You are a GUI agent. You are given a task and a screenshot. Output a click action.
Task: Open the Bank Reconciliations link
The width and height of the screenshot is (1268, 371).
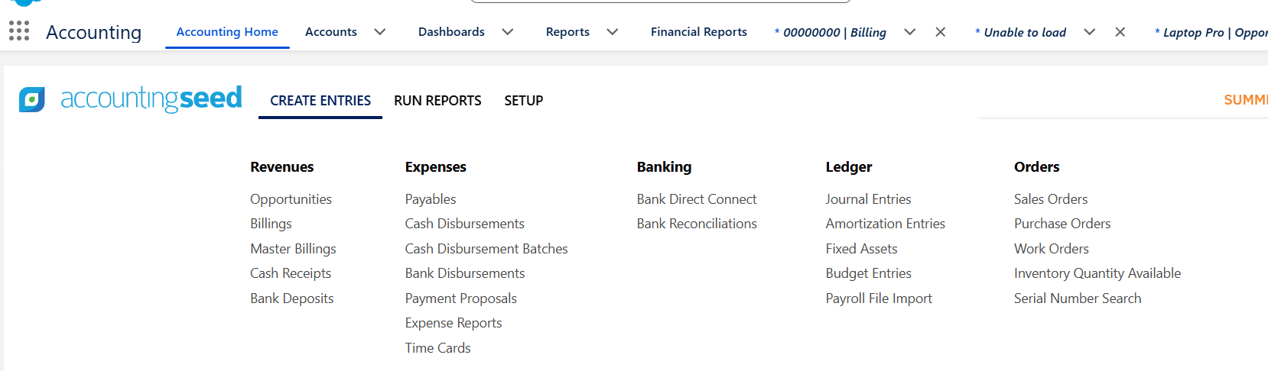click(x=697, y=224)
